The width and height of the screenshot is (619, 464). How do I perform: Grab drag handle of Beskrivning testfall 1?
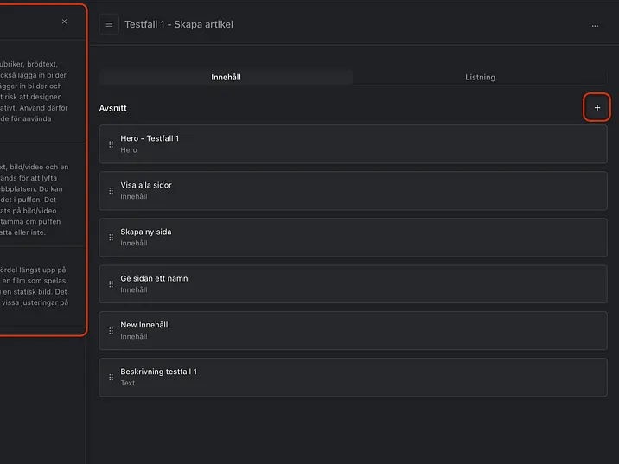[111, 378]
